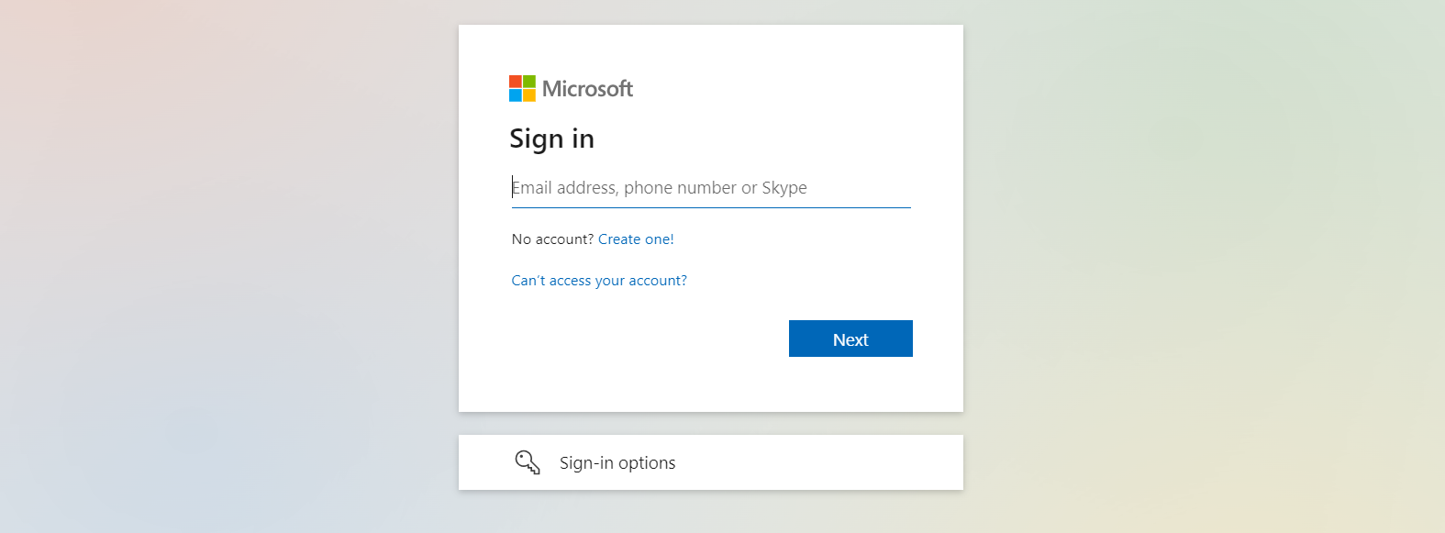Focus the email, phone or Skype field
Screen dimensions: 1445x533
pyautogui.click(x=711, y=188)
